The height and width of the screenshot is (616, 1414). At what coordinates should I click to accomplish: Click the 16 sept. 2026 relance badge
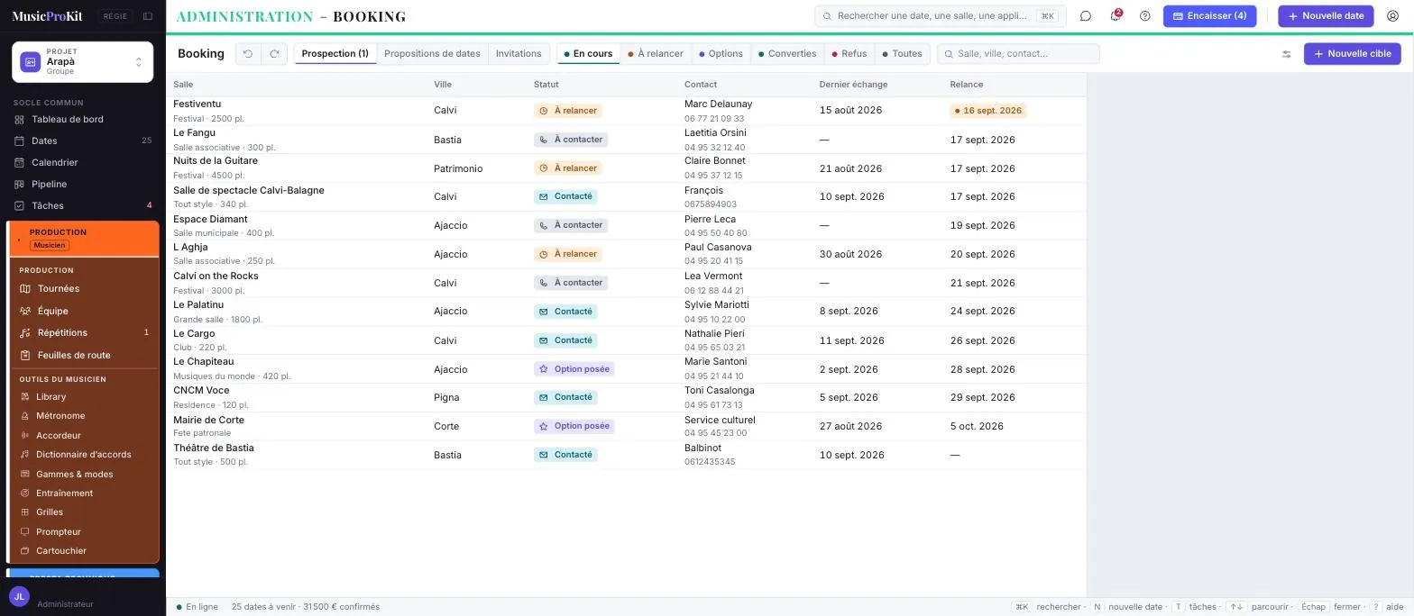988,111
